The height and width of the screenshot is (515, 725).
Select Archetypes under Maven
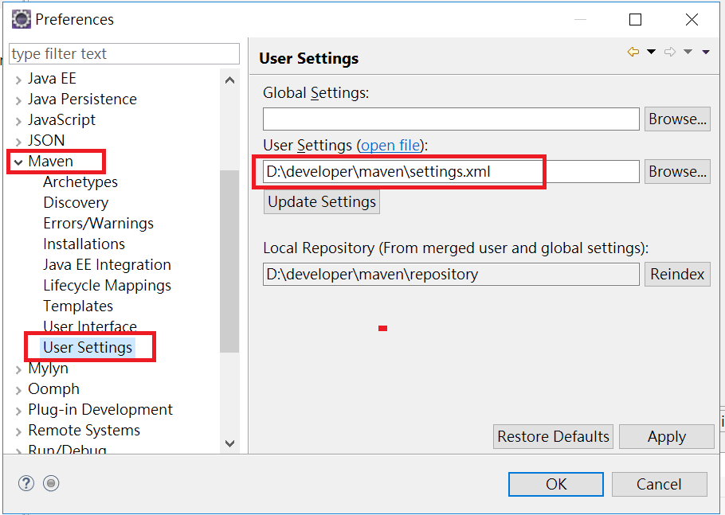(x=80, y=182)
